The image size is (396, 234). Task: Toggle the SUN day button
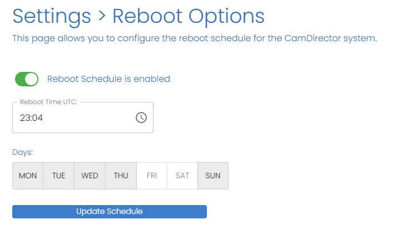[213, 175]
